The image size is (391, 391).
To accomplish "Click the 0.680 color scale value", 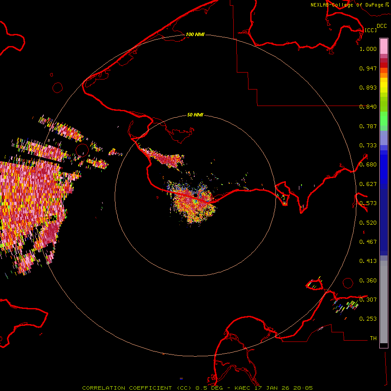I will pos(368,165).
